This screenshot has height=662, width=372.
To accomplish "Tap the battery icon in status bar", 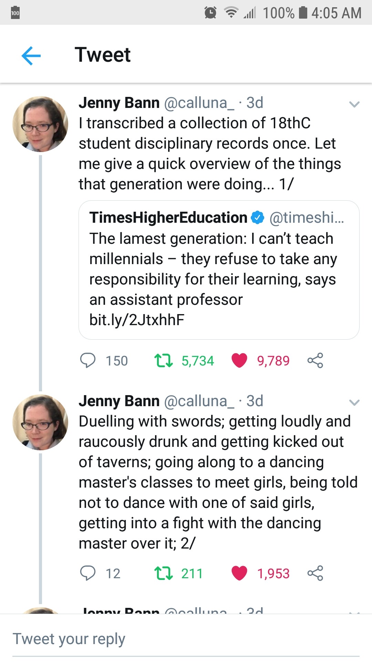I will click(303, 13).
